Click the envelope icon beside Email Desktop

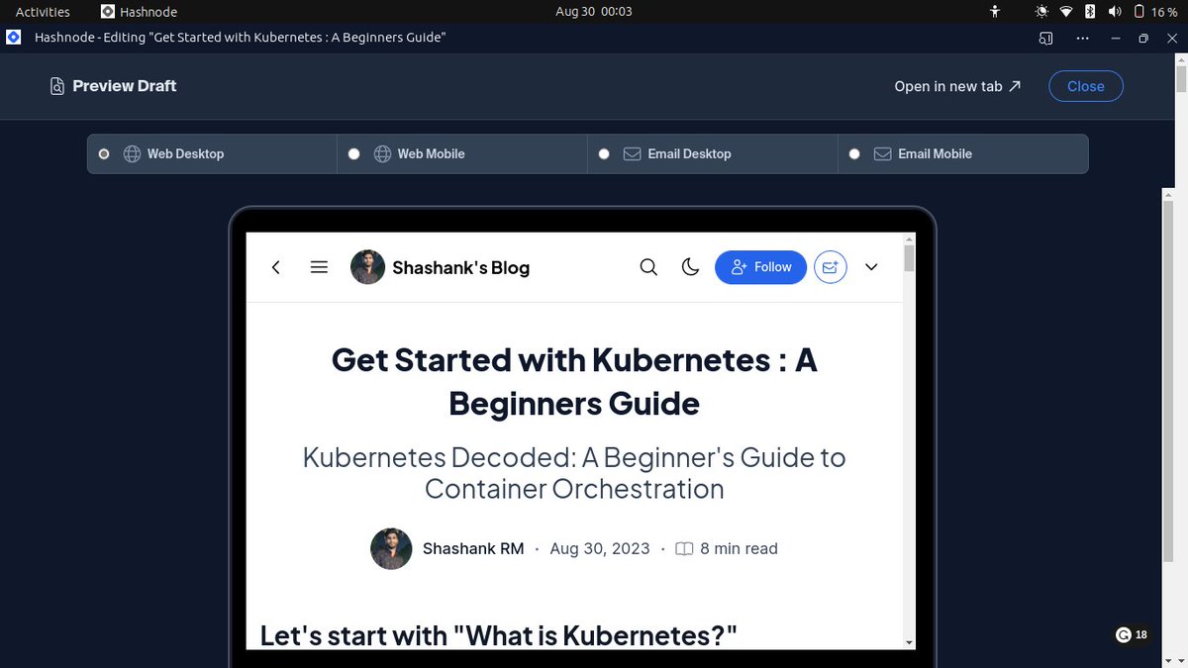pos(632,154)
